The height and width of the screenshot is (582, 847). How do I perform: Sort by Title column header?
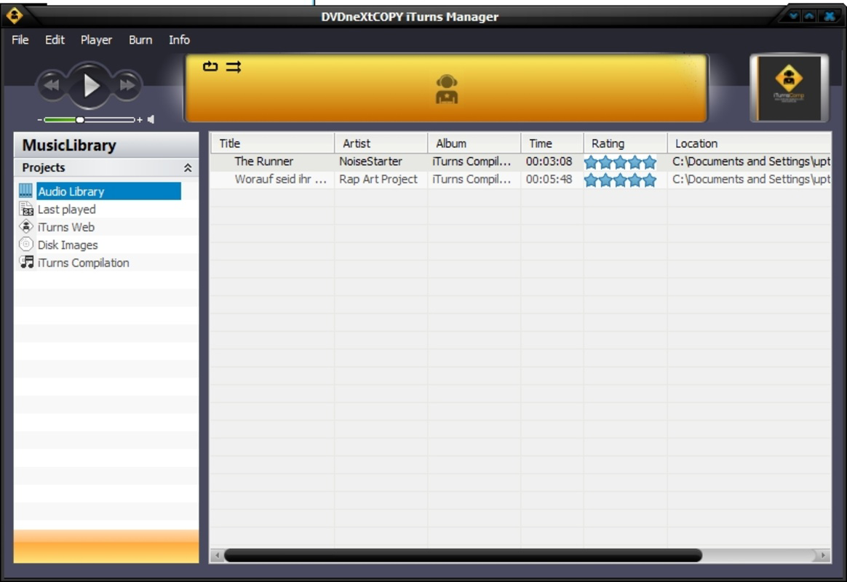tap(272, 143)
